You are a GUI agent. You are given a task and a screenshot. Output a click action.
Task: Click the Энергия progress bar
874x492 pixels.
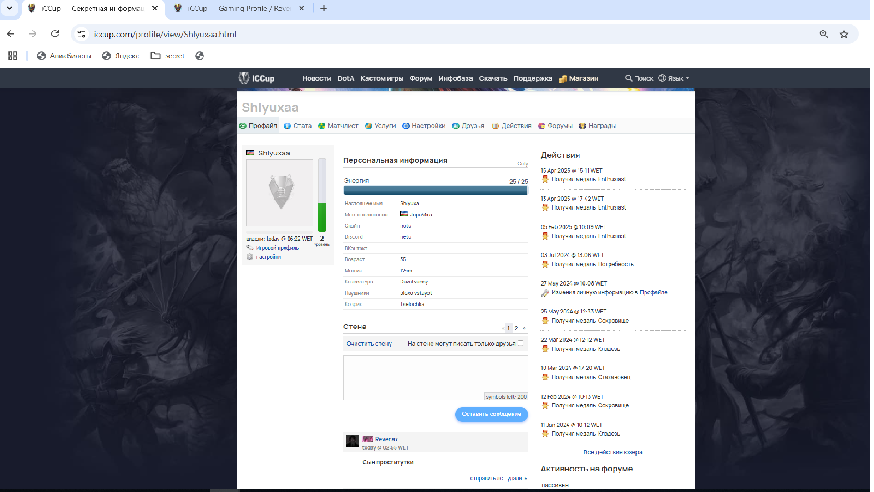435,190
